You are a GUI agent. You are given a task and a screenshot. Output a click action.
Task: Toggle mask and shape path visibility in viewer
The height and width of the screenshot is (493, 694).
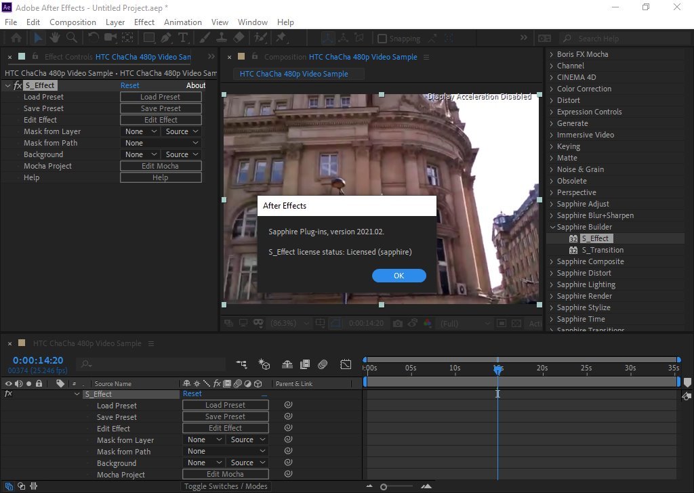point(335,323)
